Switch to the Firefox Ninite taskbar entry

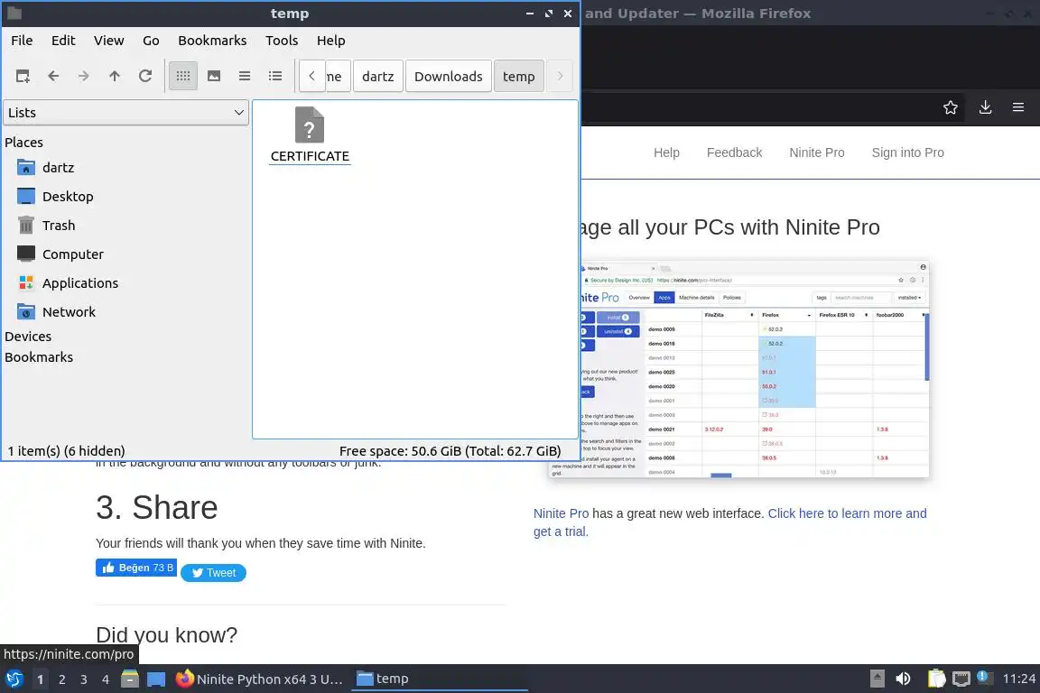[260, 679]
